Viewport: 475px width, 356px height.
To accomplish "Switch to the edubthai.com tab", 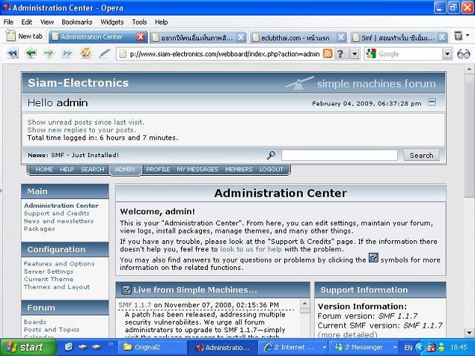I will (295, 38).
